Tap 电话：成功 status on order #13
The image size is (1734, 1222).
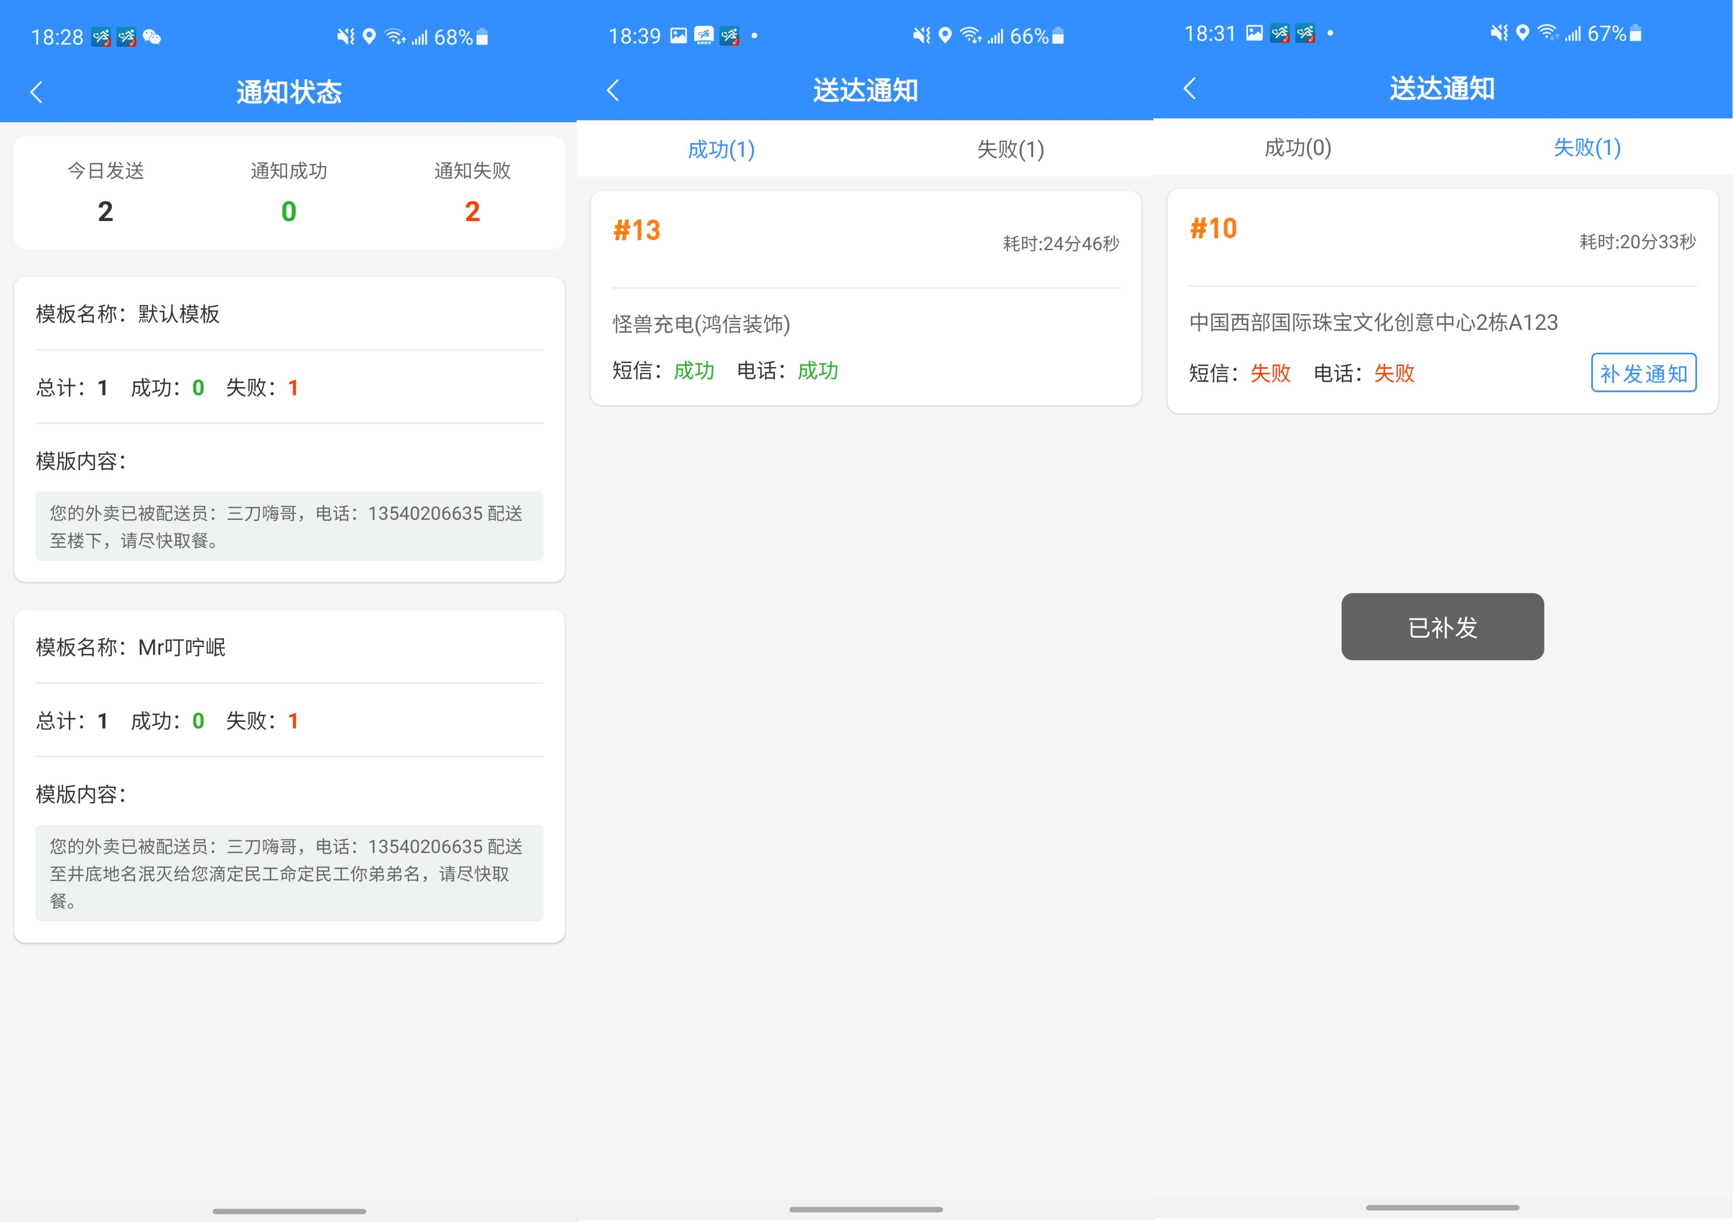point(788,371)
